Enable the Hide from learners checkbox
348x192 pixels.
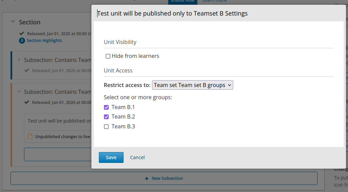click(x=108, y=56)
